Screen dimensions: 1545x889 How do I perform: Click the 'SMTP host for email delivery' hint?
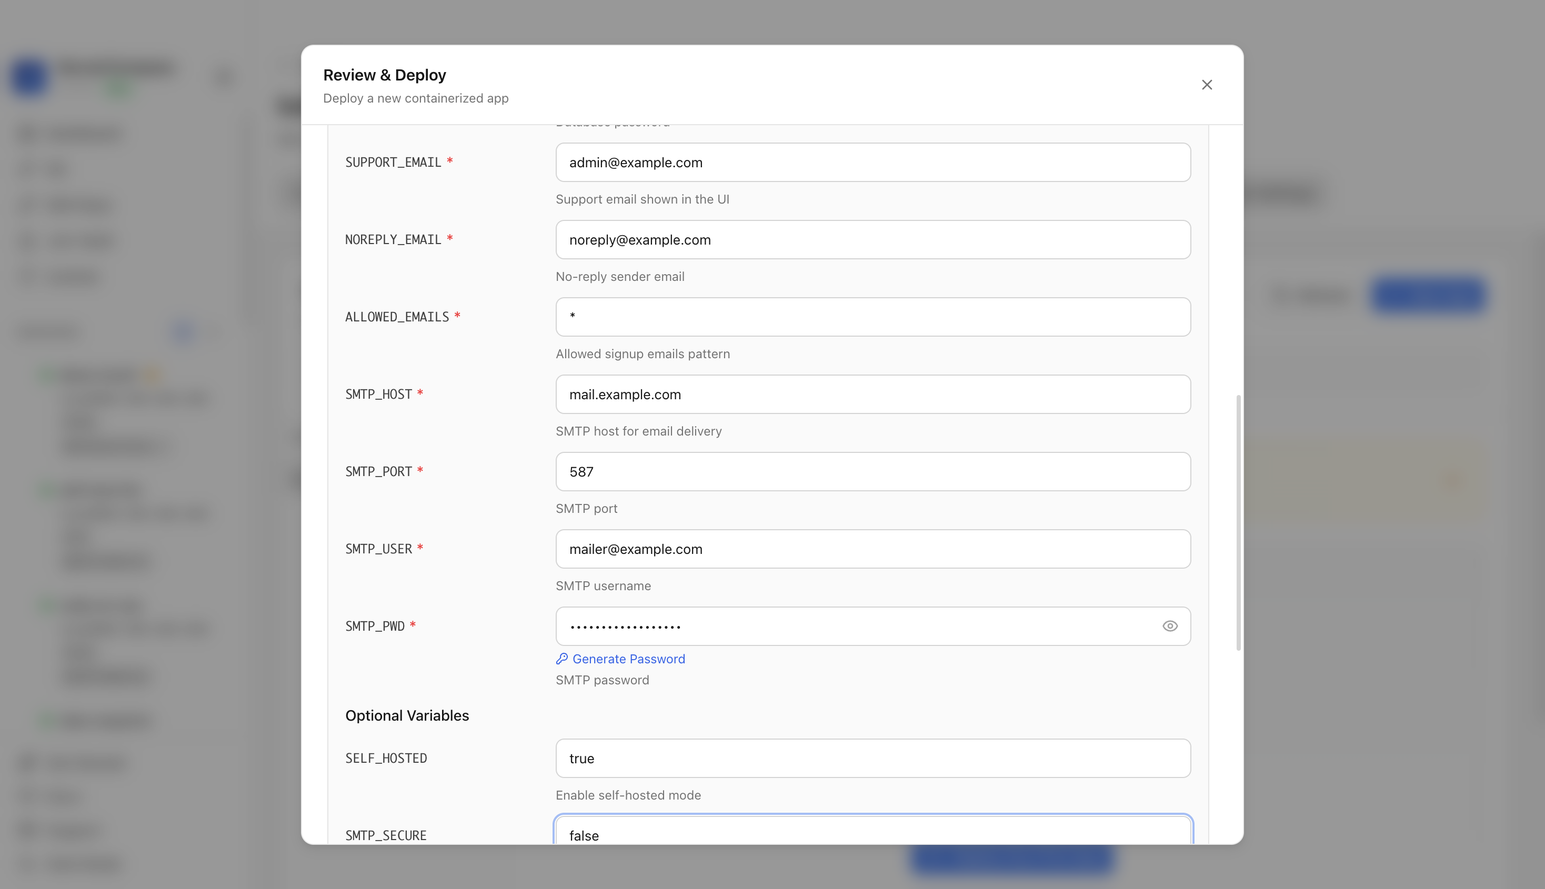click(638, 431)
